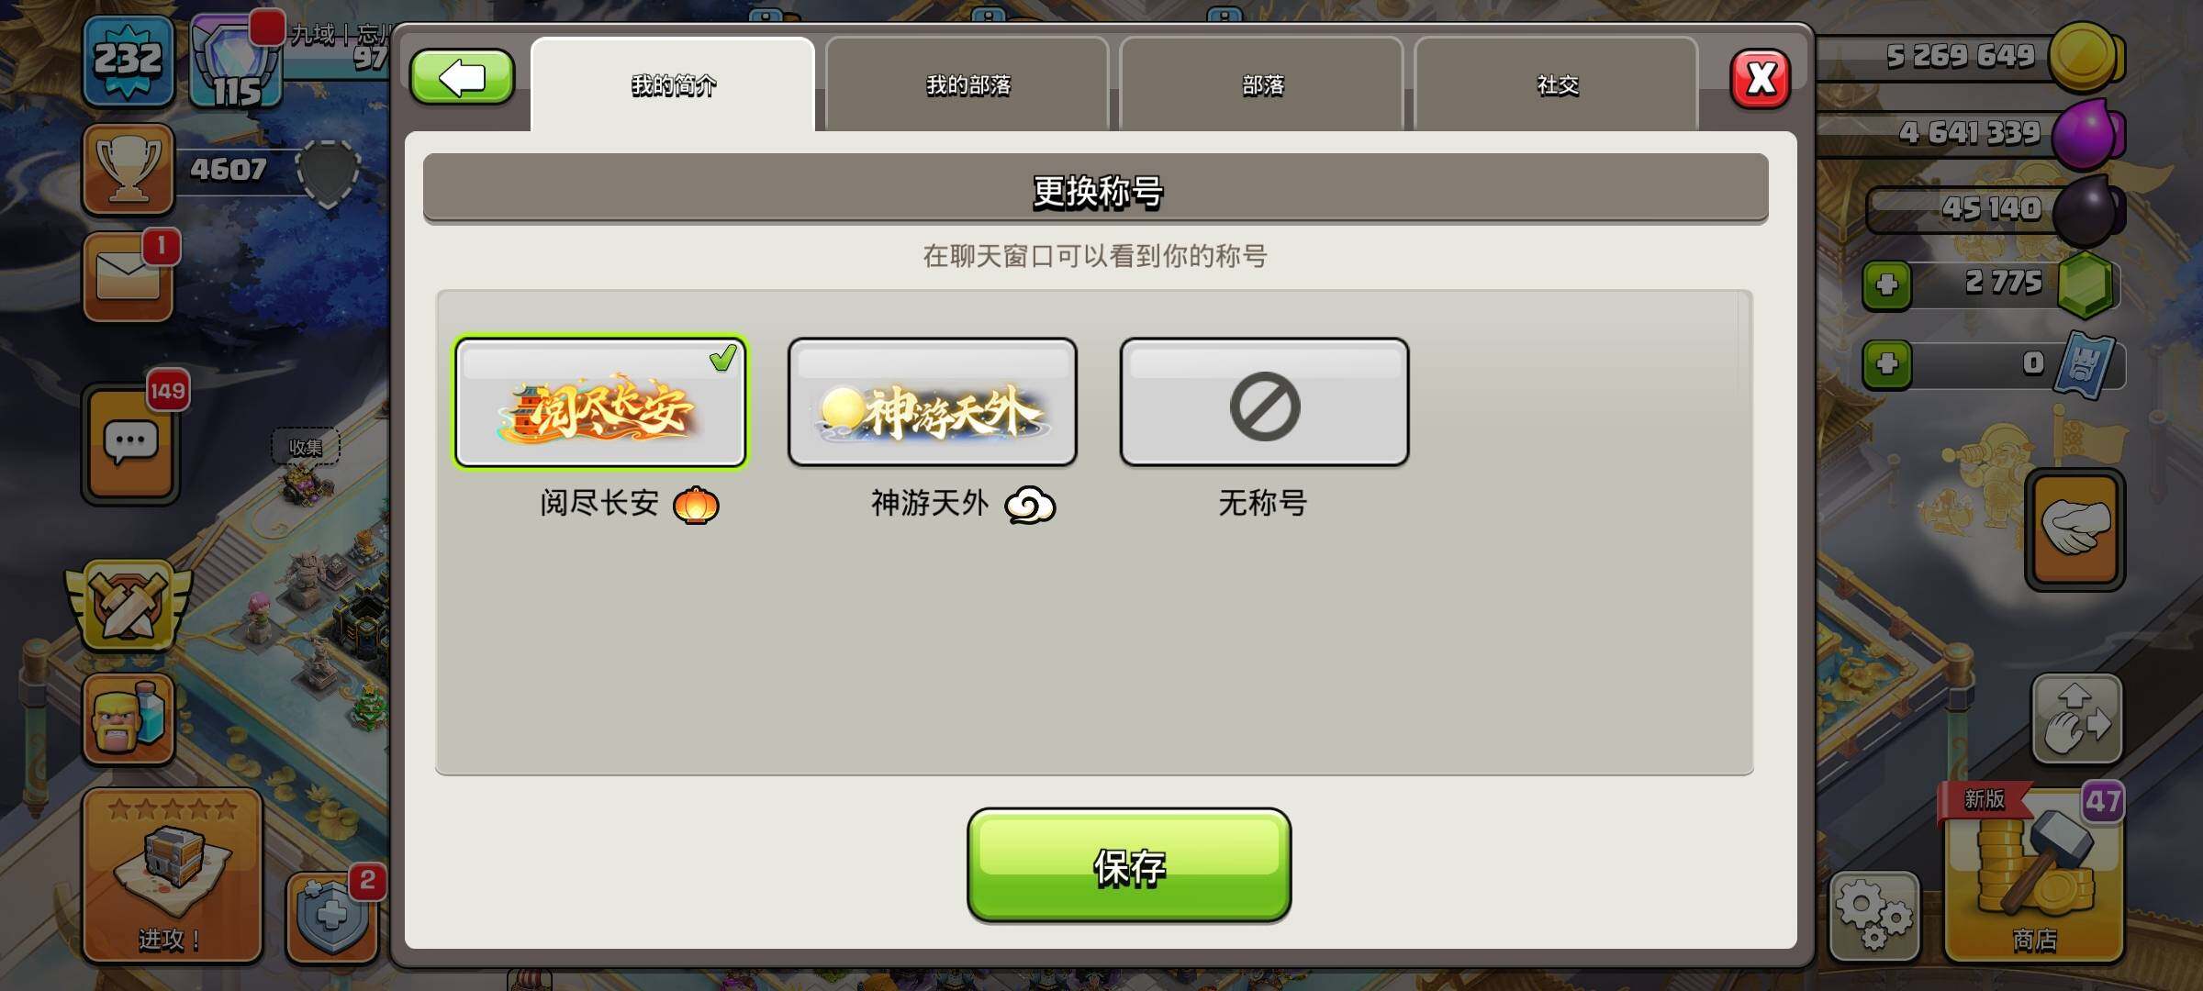Tap the shield protection icon

tap(332, 916)
